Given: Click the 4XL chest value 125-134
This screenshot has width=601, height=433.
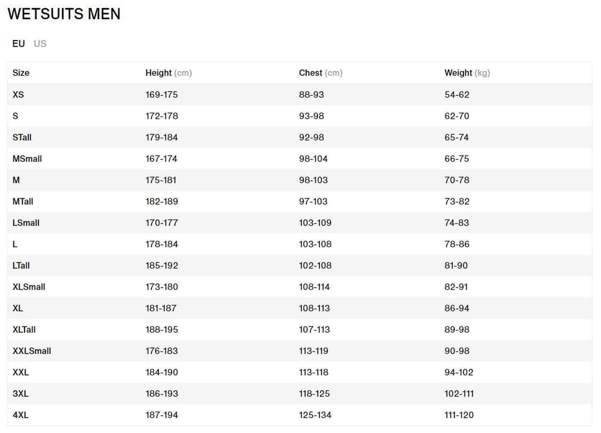Looking at the screenshot, I should [x=314, y=415].
